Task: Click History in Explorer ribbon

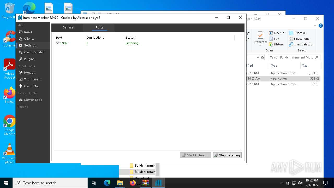Action: [276, 44]
